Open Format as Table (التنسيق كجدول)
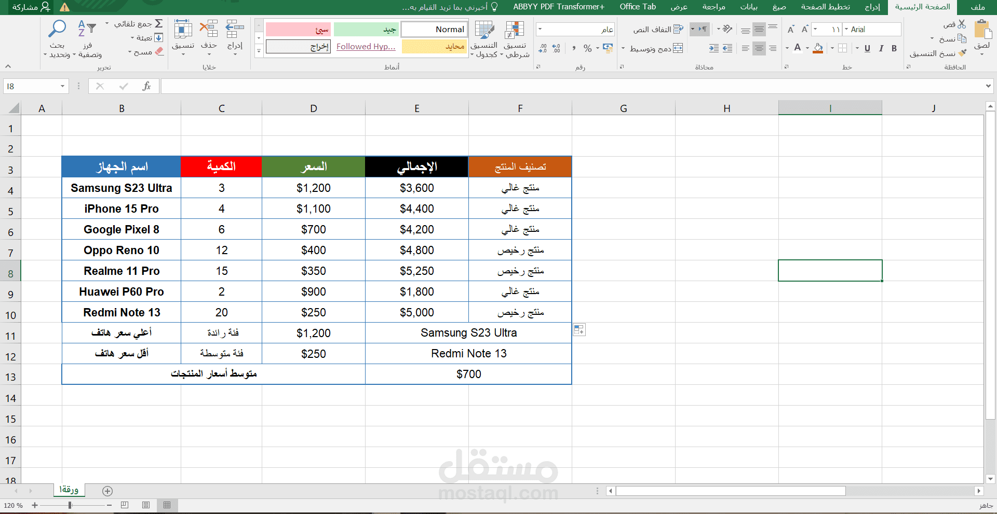The width and height of the screenshot is (997, 514). (x=484, y=39)
